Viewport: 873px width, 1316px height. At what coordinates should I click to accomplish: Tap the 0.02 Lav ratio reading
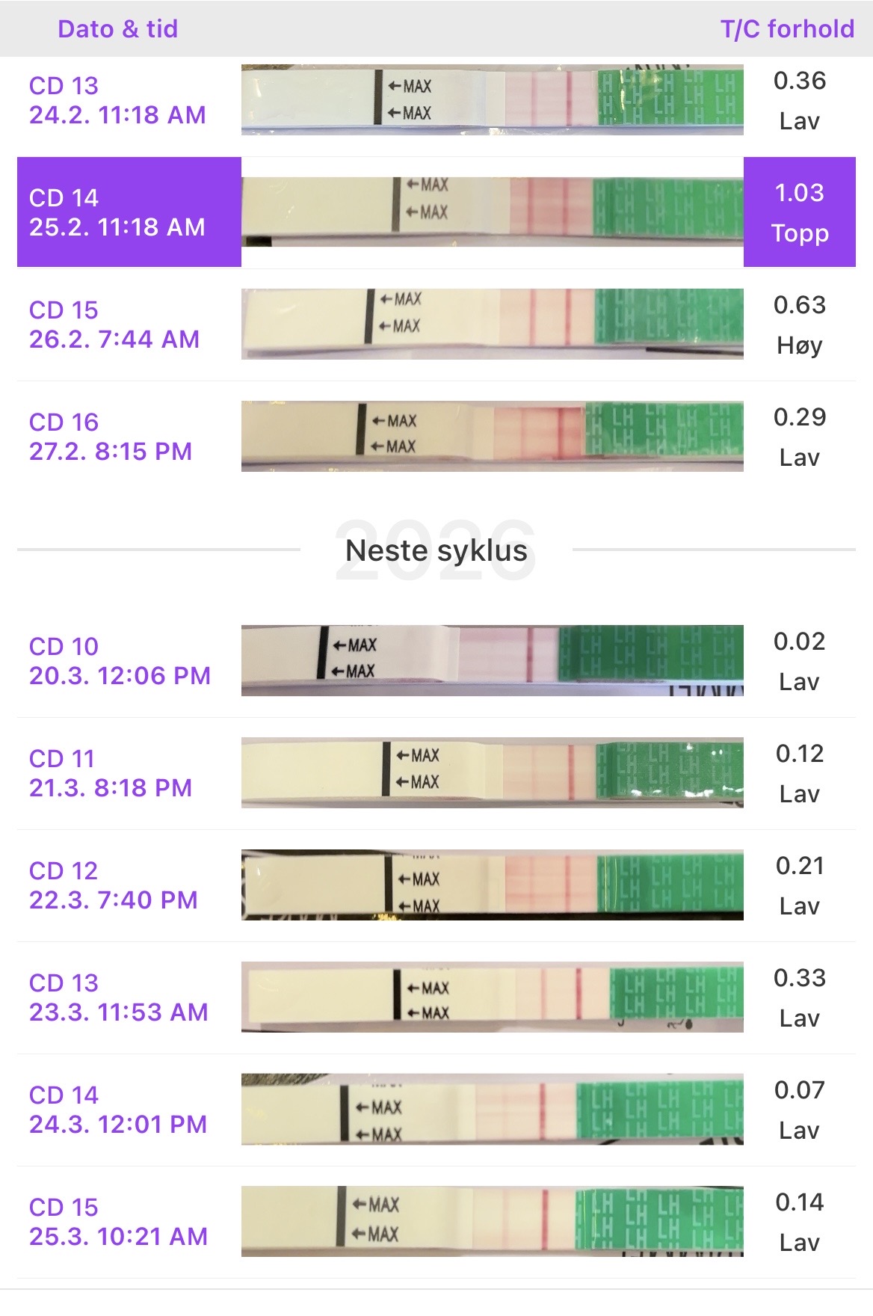[x=799, y=661]
